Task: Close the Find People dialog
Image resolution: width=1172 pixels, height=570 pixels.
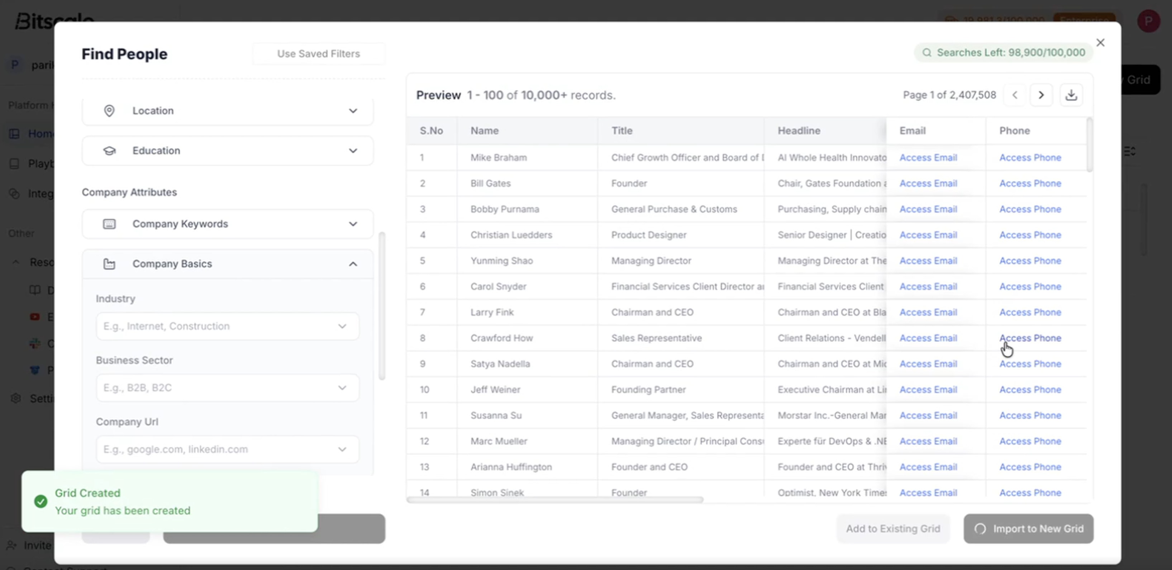Action: tap(1100, 43)
